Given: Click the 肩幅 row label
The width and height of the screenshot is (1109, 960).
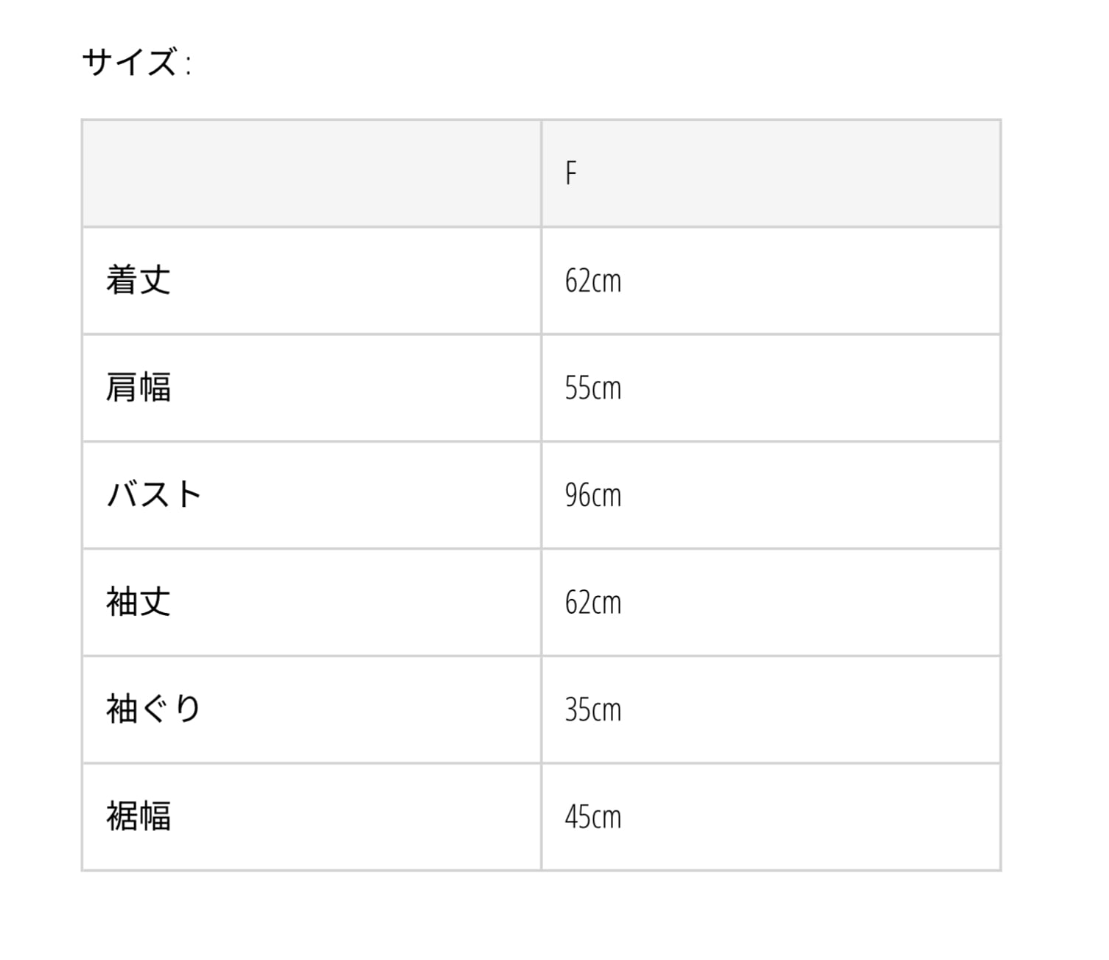Looking at the screenshot, I should pyautogui.click(x=139, y=388).
